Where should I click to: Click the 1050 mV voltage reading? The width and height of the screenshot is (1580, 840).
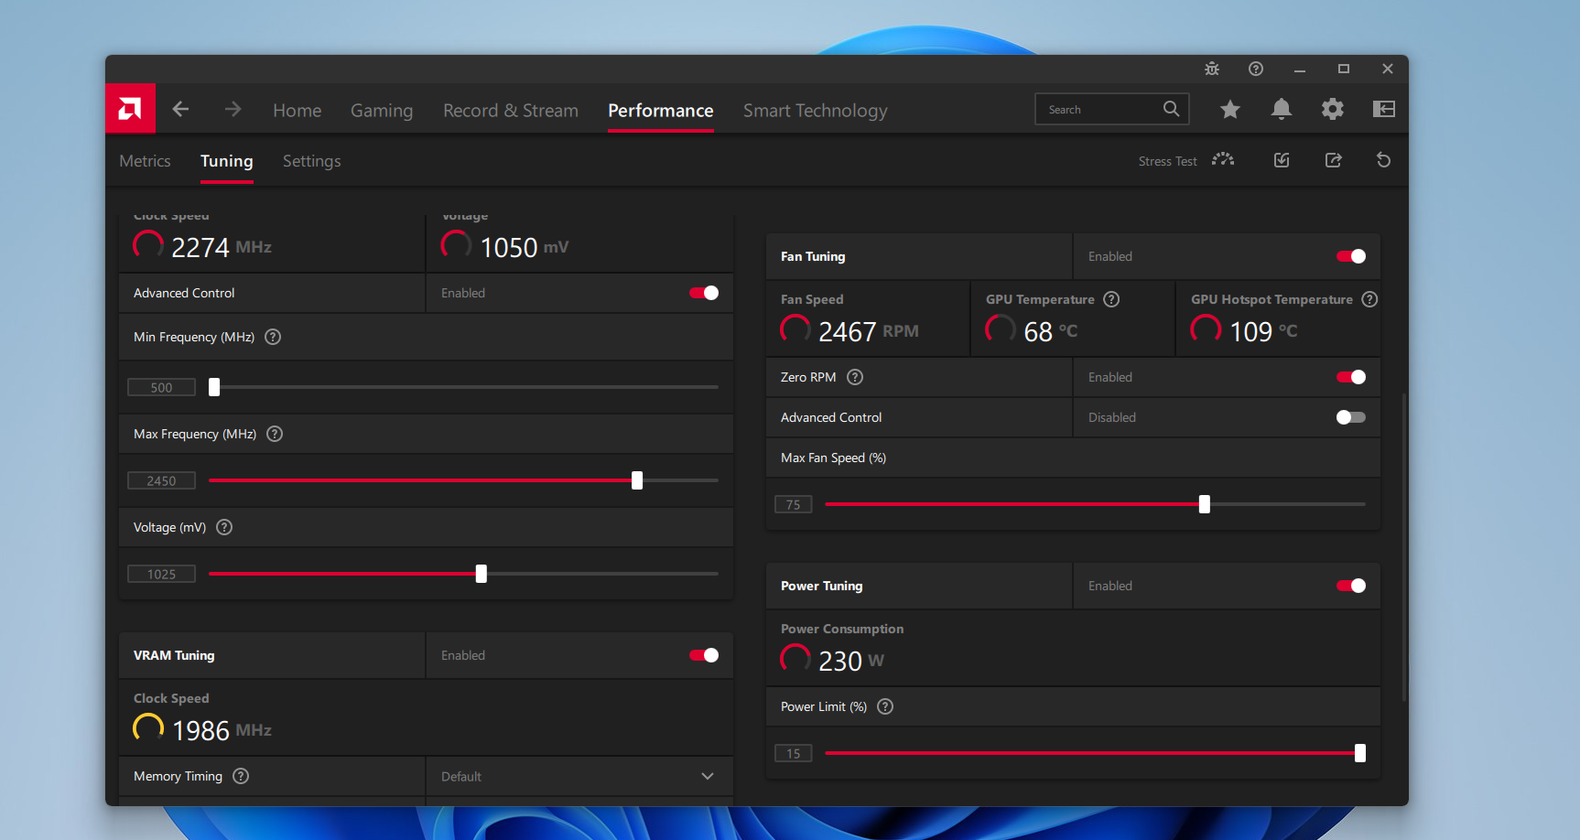[525, 247]
